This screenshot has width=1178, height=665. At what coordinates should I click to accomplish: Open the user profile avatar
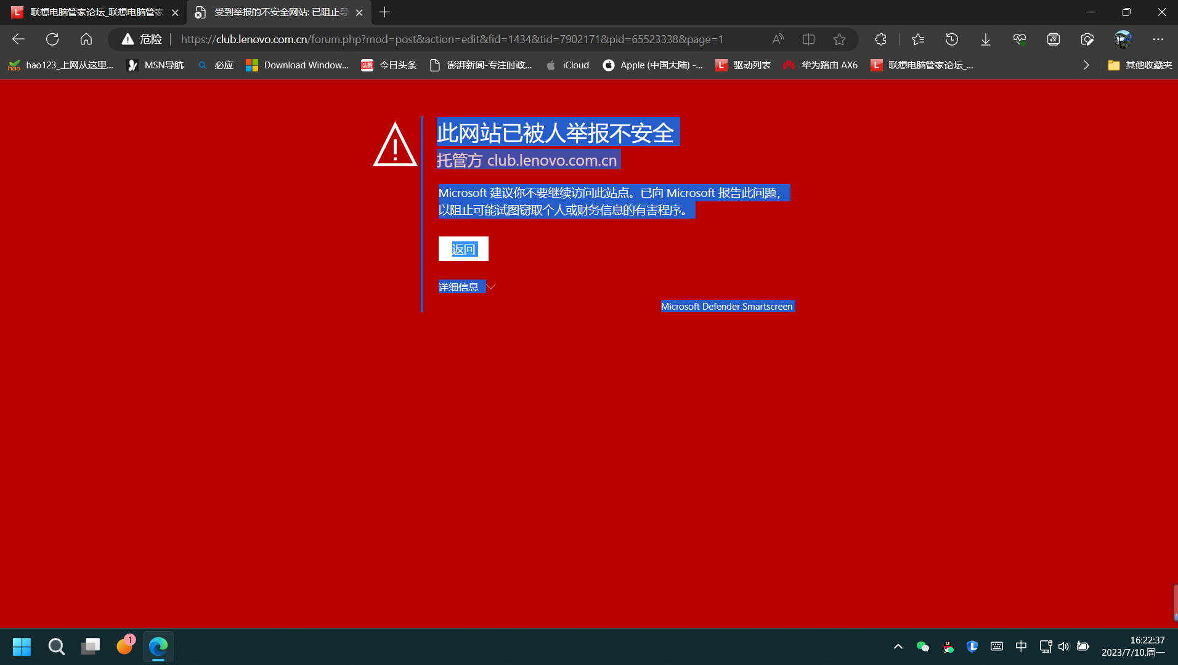tap(1123, 39)
